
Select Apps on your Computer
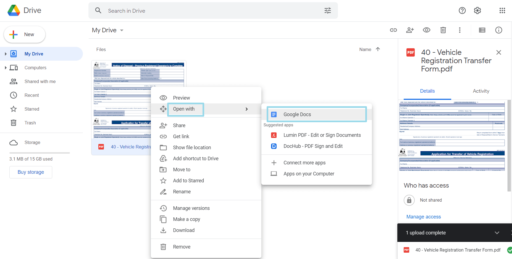(x=317, y=174)
